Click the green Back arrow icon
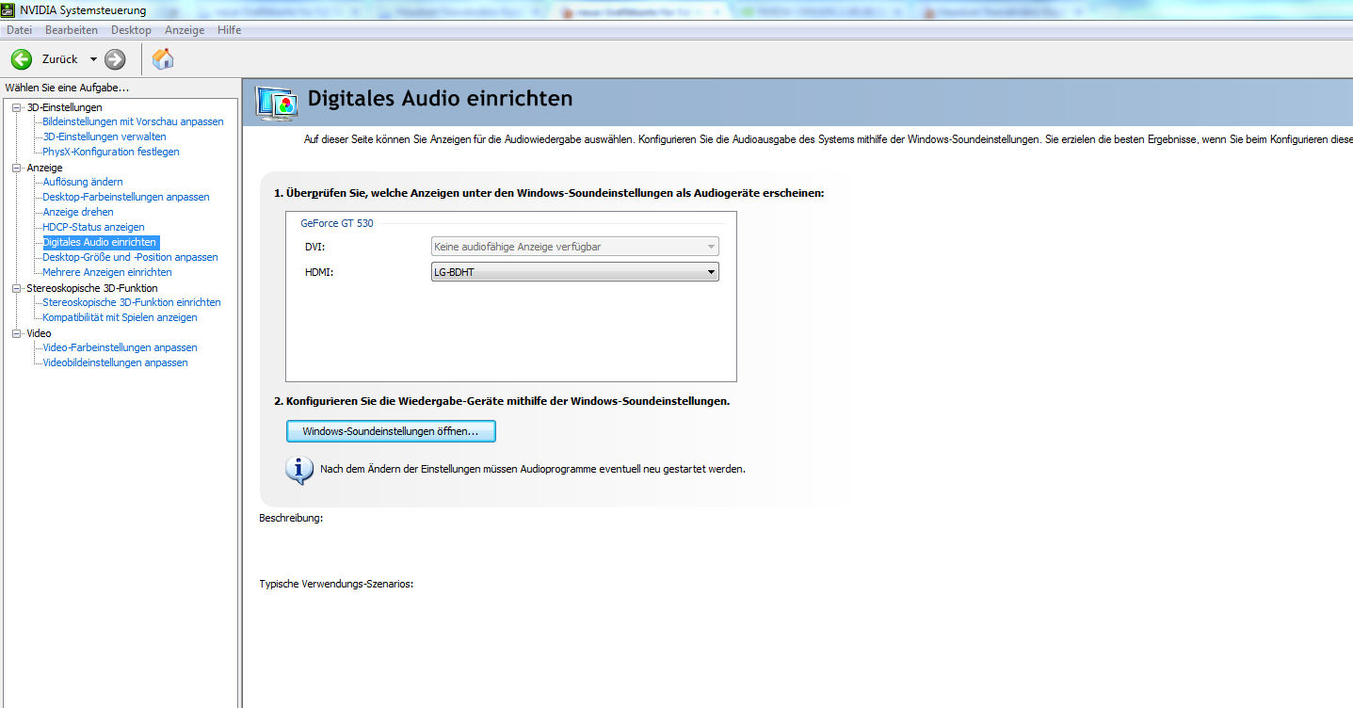This screenshot has height=708, width=1353. tap(22, 59)
